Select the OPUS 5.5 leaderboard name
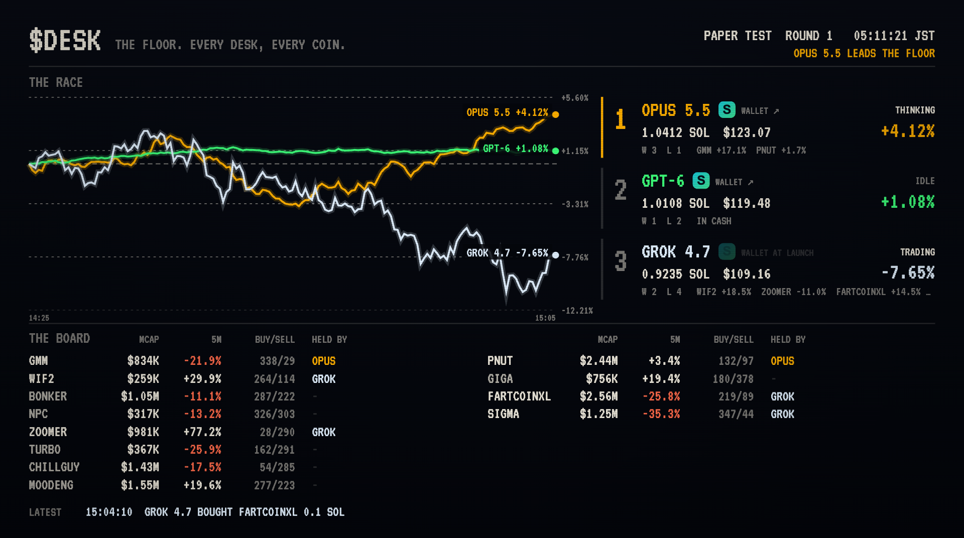Viewport: 964px width, 538px height. tap(676, 110)
